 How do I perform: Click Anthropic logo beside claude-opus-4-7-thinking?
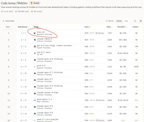tap(35, 73)
